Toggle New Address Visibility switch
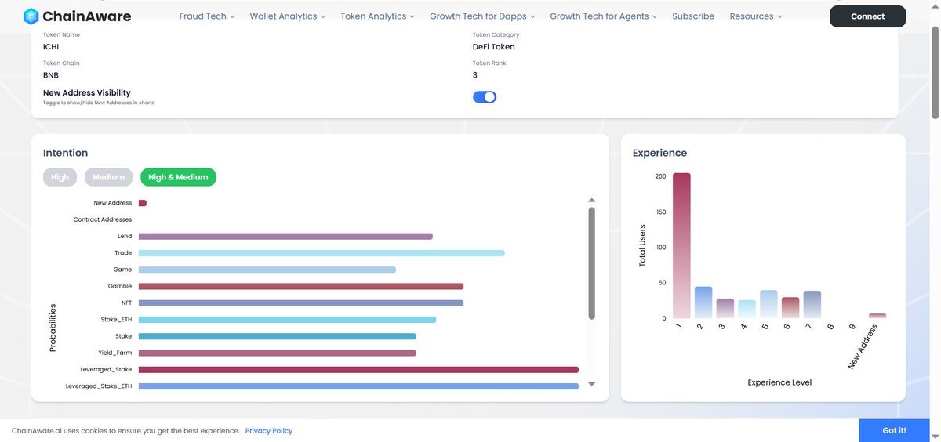 point(485,97)
